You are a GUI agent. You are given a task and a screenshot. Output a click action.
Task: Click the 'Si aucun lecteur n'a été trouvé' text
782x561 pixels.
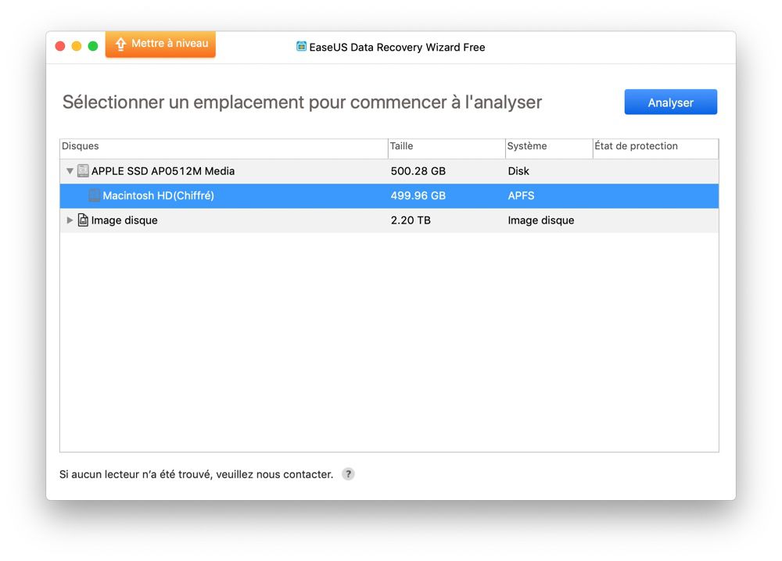[196, 474]
